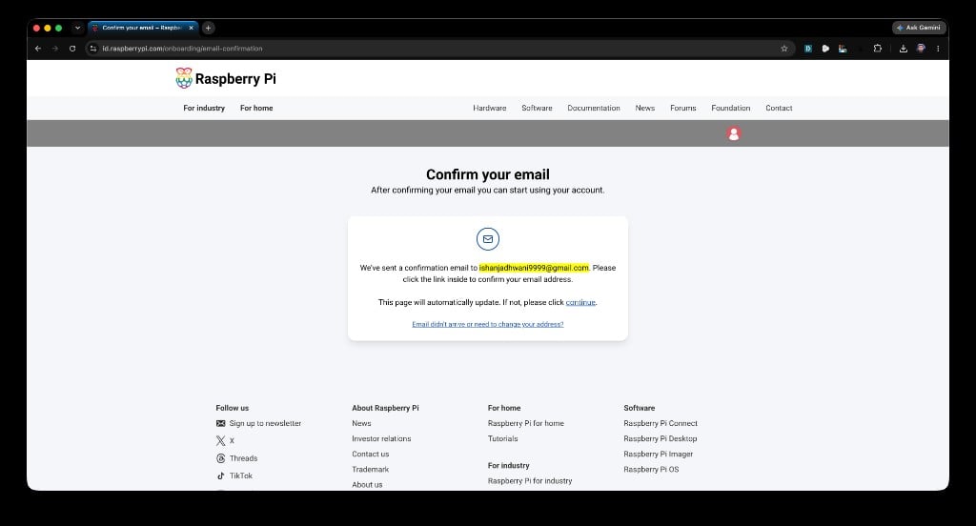Open Raspberry Pi for industry link
This screenshot has width=976, height=526.
pos(530,481)
